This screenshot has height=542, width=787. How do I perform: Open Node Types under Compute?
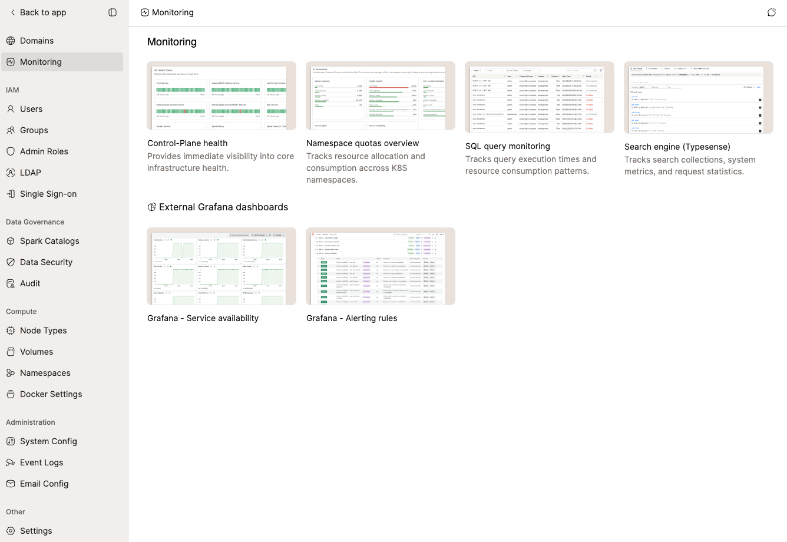62,331
